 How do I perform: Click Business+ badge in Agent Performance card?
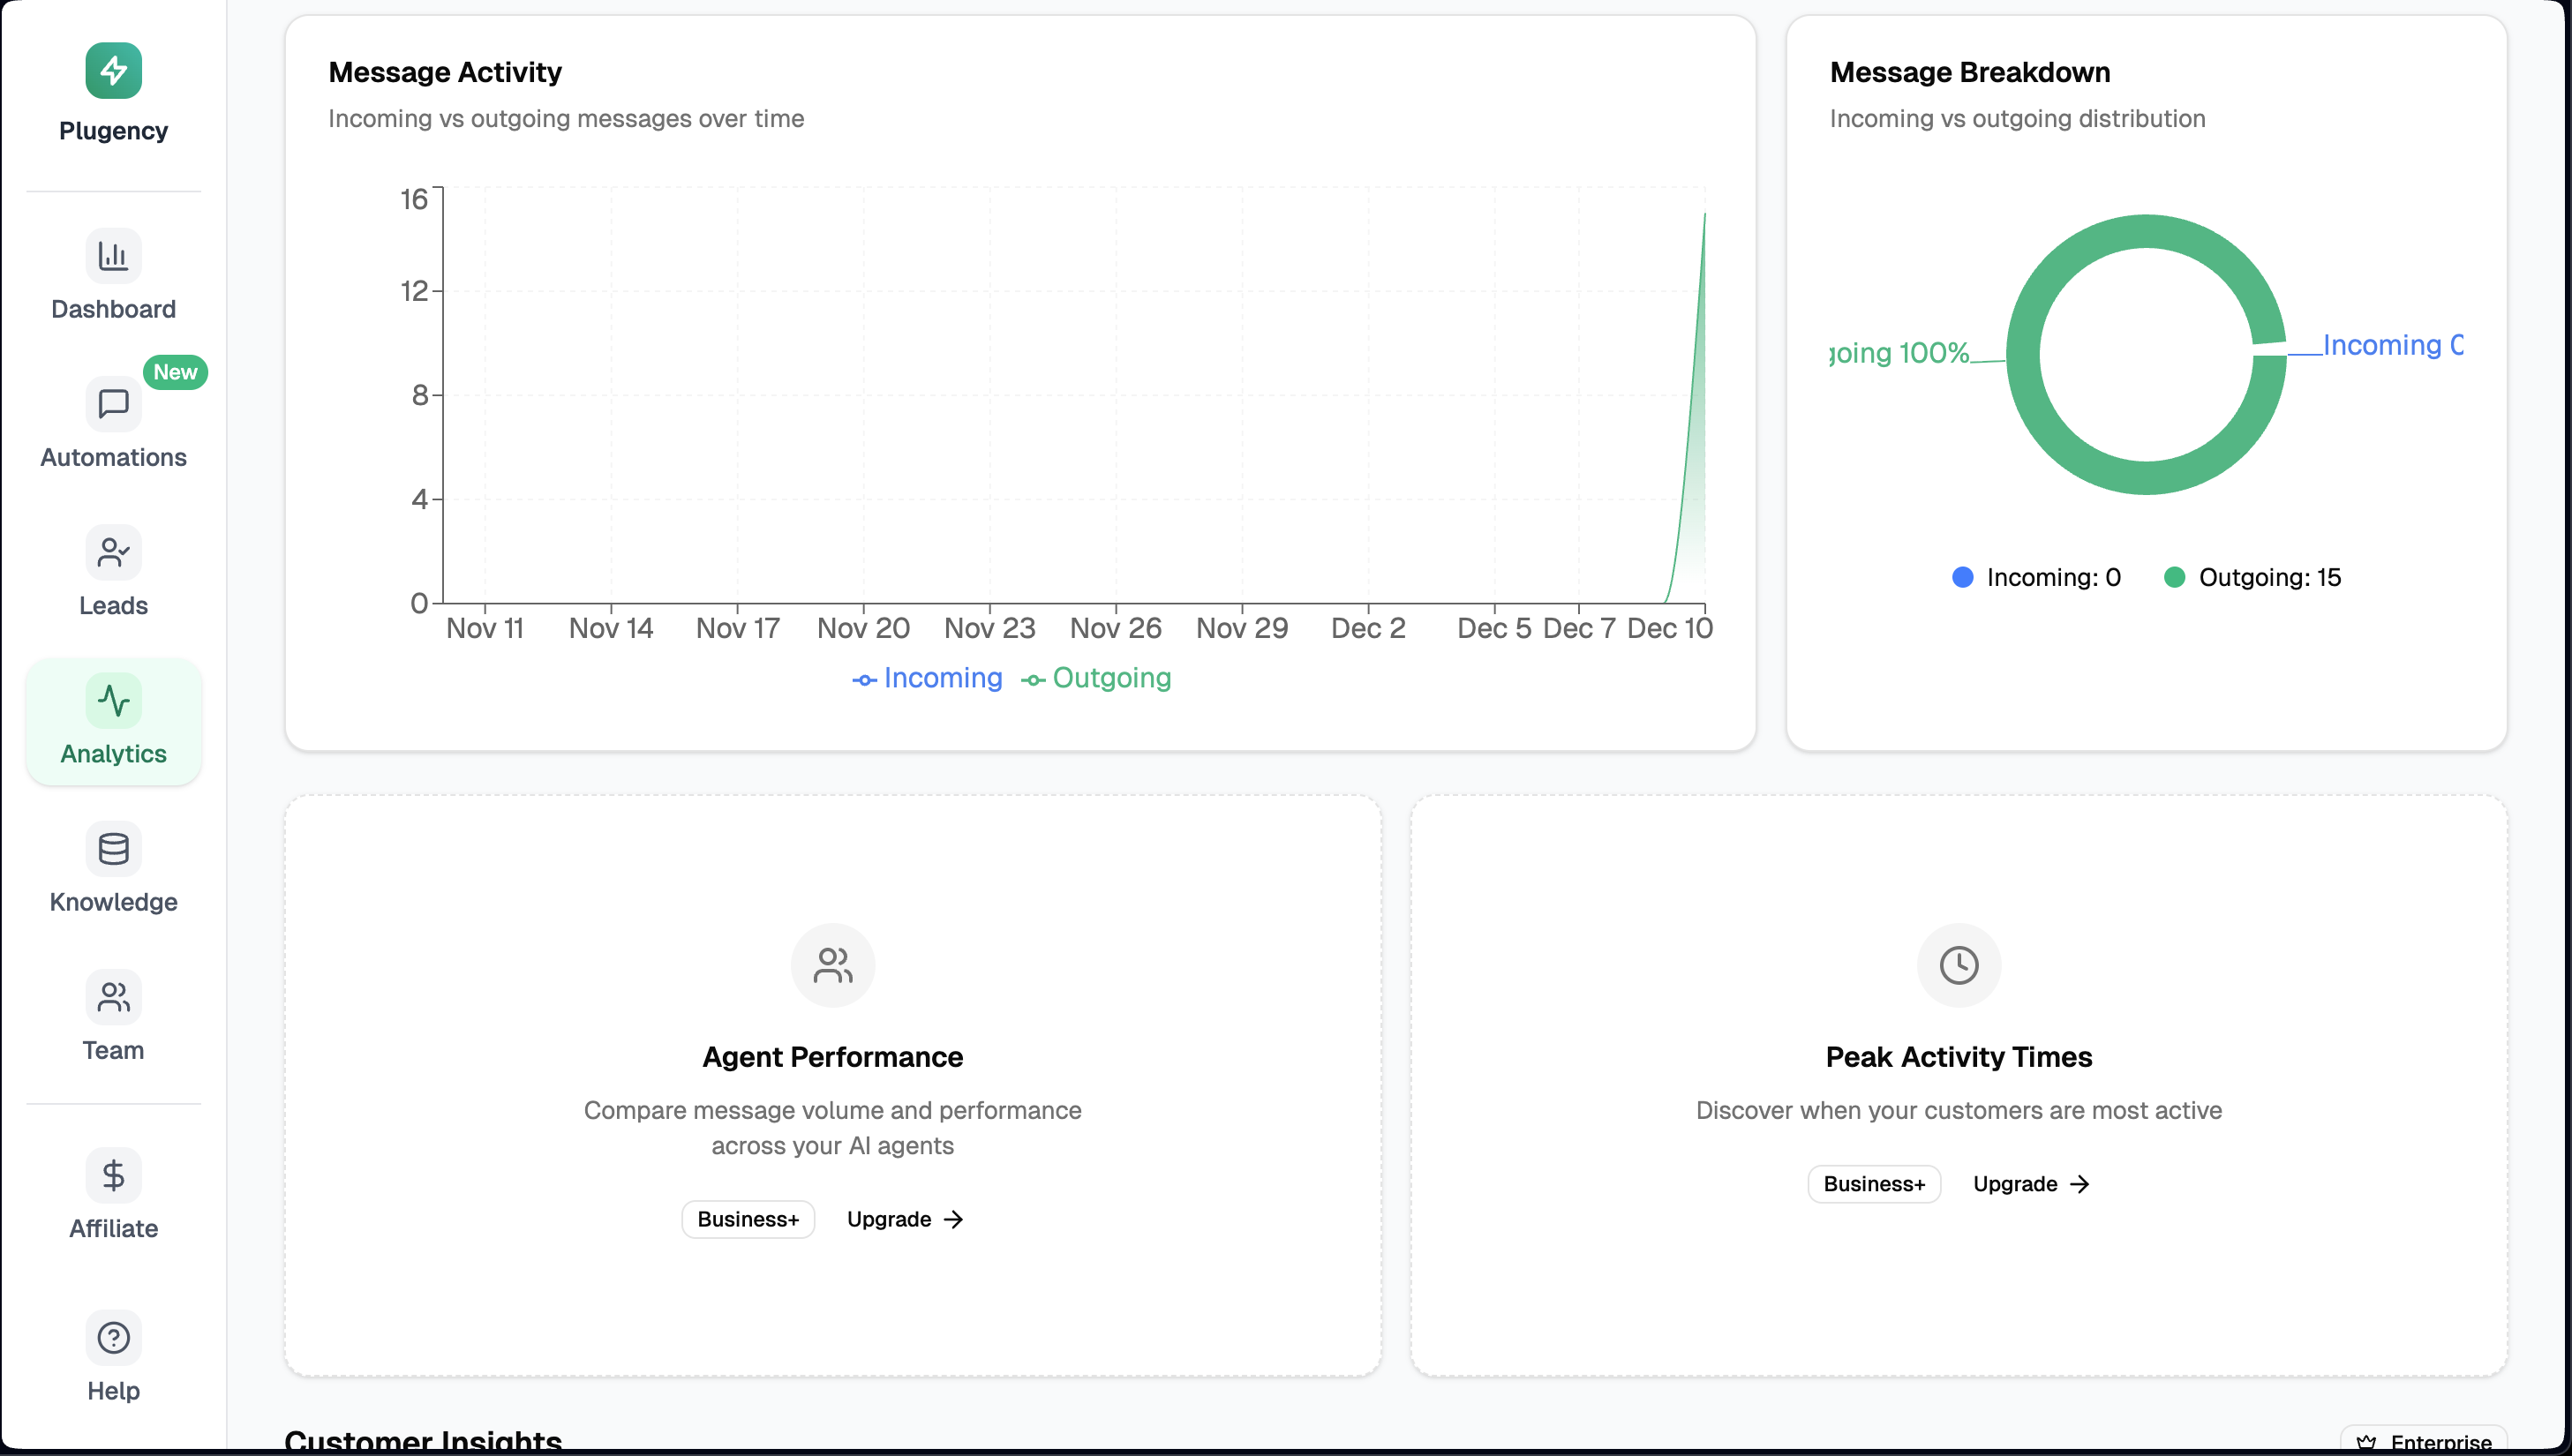point(747,1219)
